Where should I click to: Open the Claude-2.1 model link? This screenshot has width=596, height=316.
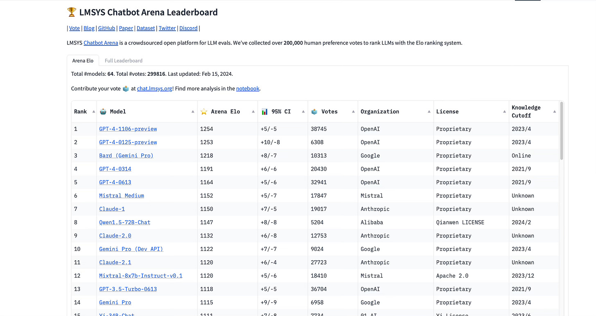click(115, 262)
